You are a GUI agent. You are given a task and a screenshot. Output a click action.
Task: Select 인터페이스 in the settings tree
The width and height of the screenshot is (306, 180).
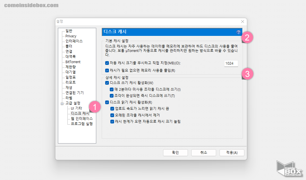click(74, 41)
